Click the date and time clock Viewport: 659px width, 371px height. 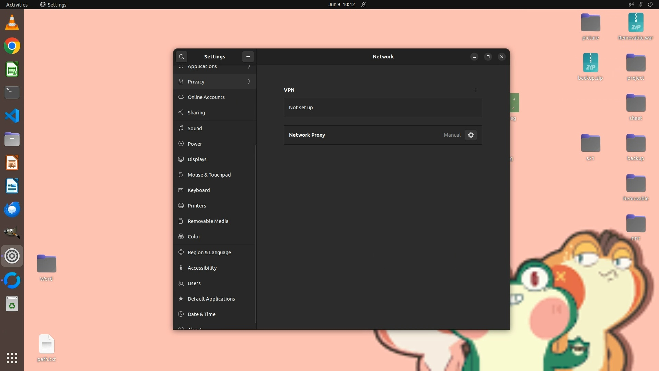pos(341,4)
